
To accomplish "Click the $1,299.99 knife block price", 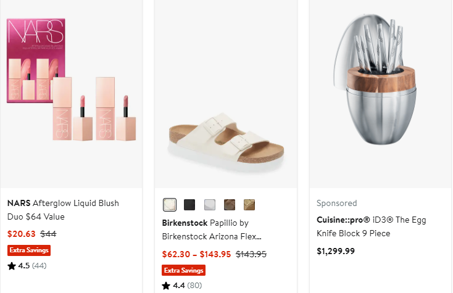I will coord(336,251).
